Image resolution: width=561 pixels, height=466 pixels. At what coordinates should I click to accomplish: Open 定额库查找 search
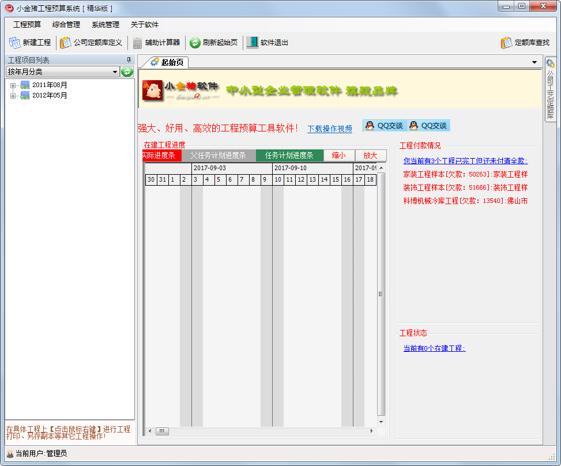point(525,43)
